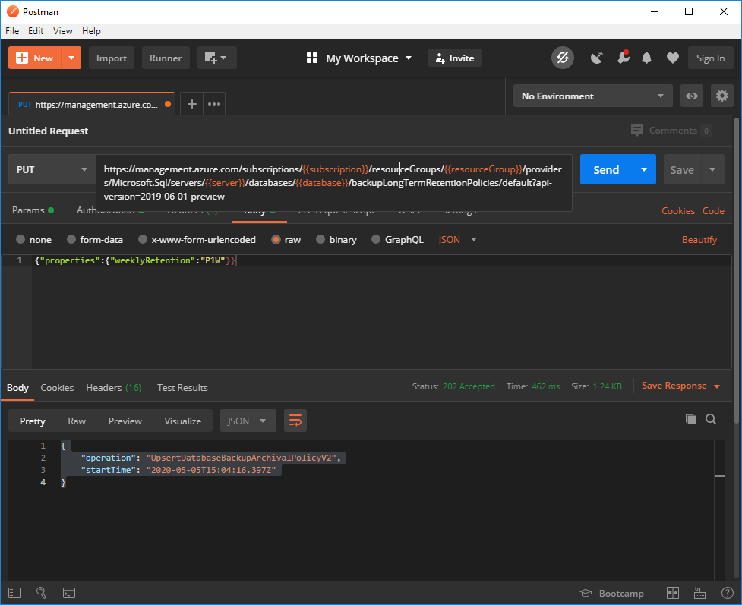Open the response JSON format dropdown
This screenshot has height=605, width=742.
(248, 421)
